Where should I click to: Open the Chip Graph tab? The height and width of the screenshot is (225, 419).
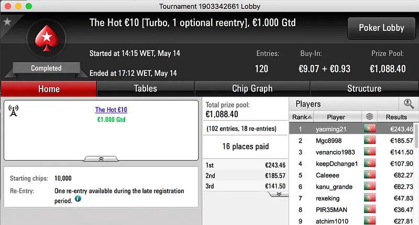tap(252, 89)
